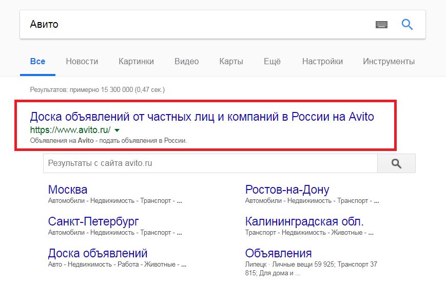Select the Все tab

[37, 62]
